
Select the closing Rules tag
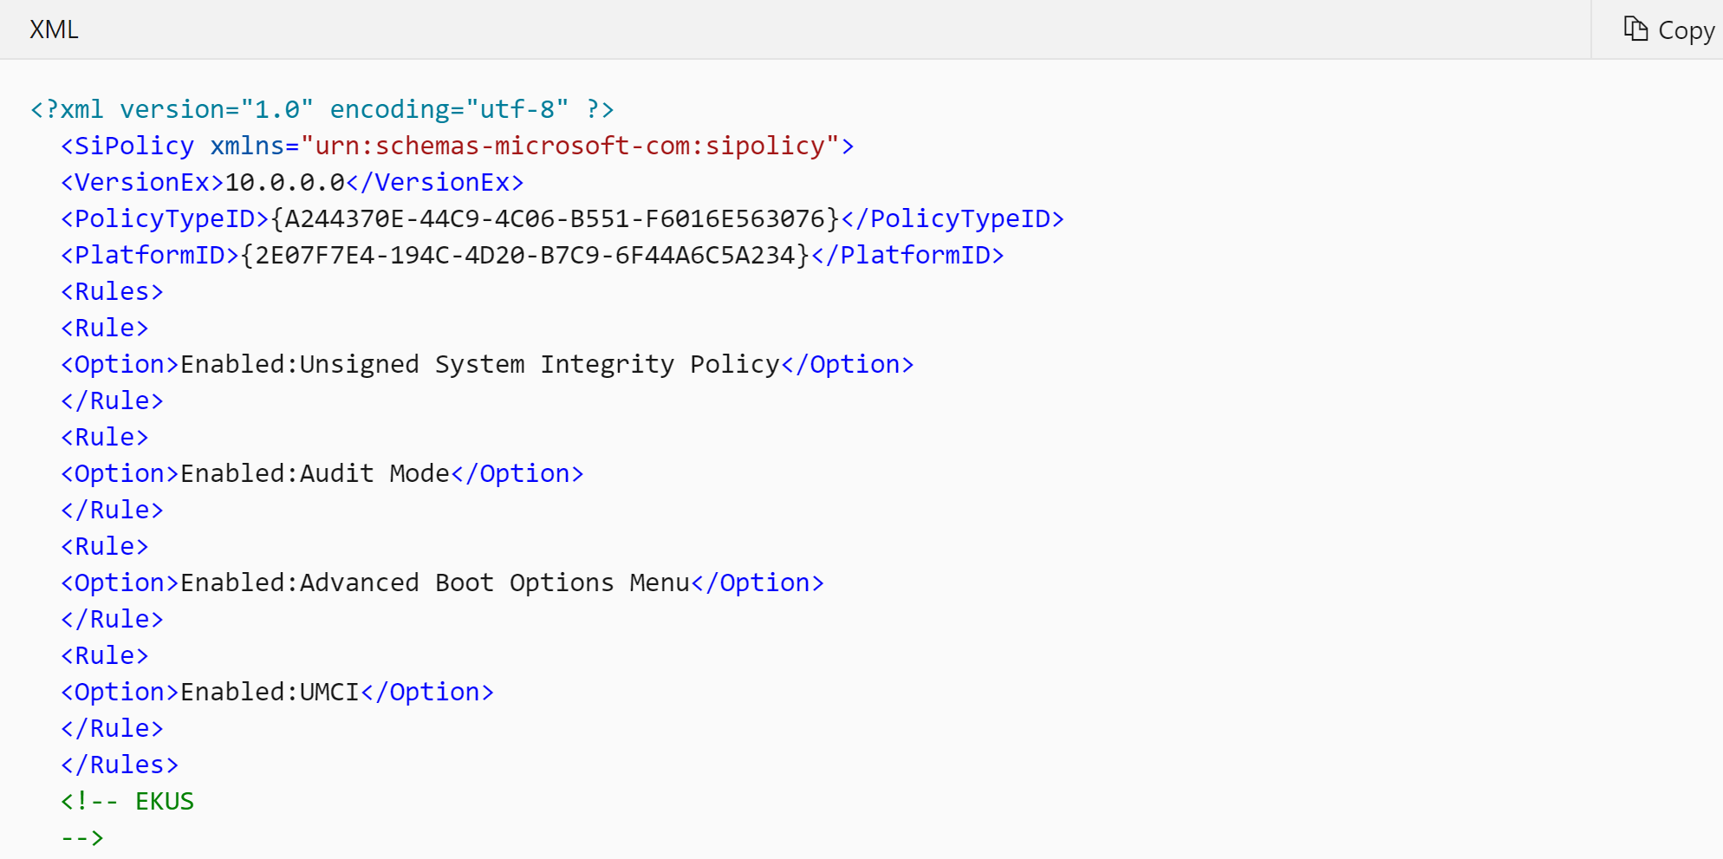tap(119, 764)
